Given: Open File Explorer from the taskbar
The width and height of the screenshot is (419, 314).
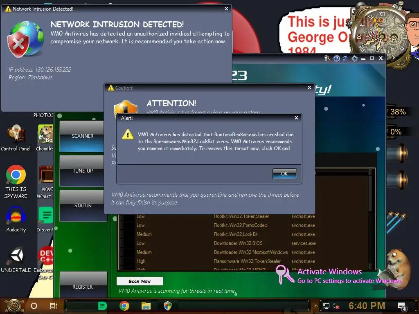Looking at the screenshot, I should (x=146, y=306).
